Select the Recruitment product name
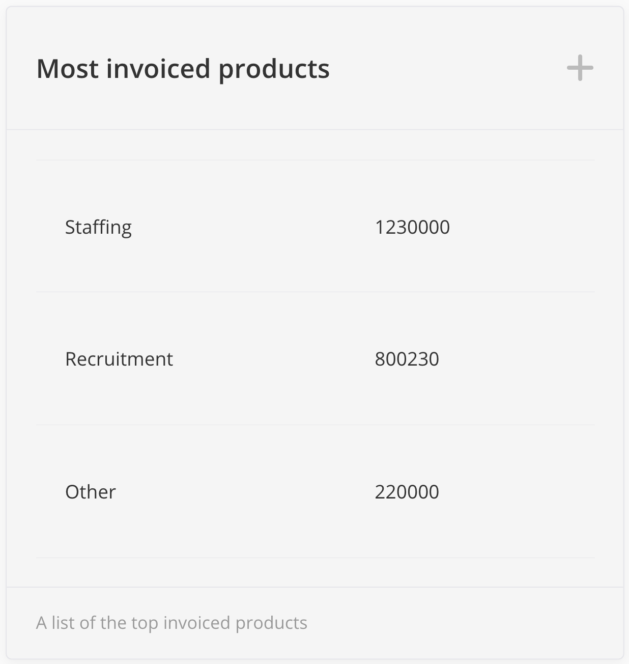 119,359
